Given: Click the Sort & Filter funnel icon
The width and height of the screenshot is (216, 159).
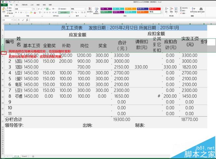Looking at the screenshot, I should tap(194, 9).
